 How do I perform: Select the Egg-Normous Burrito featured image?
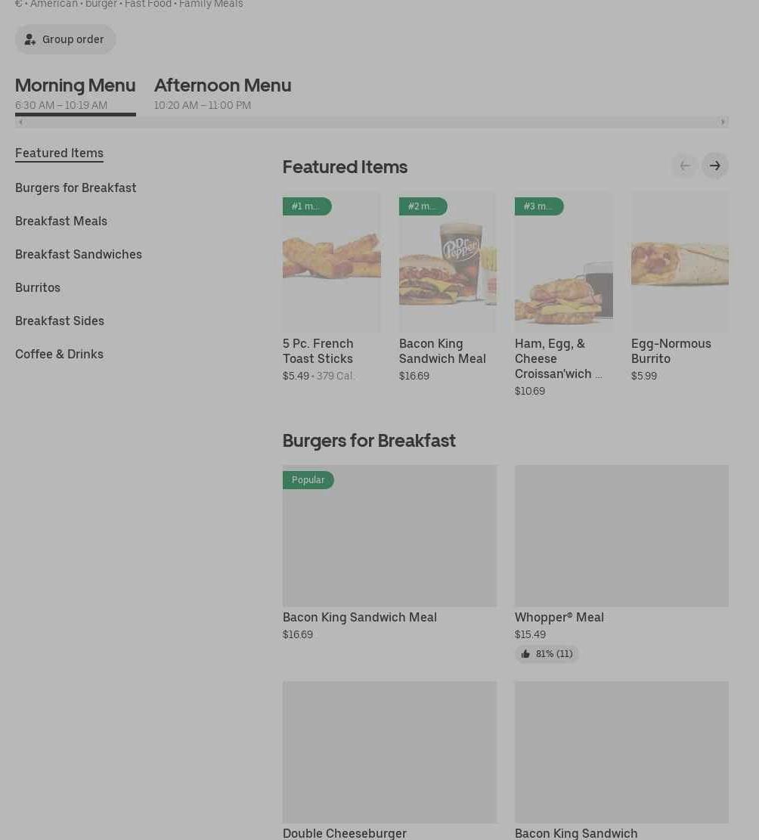679,262
